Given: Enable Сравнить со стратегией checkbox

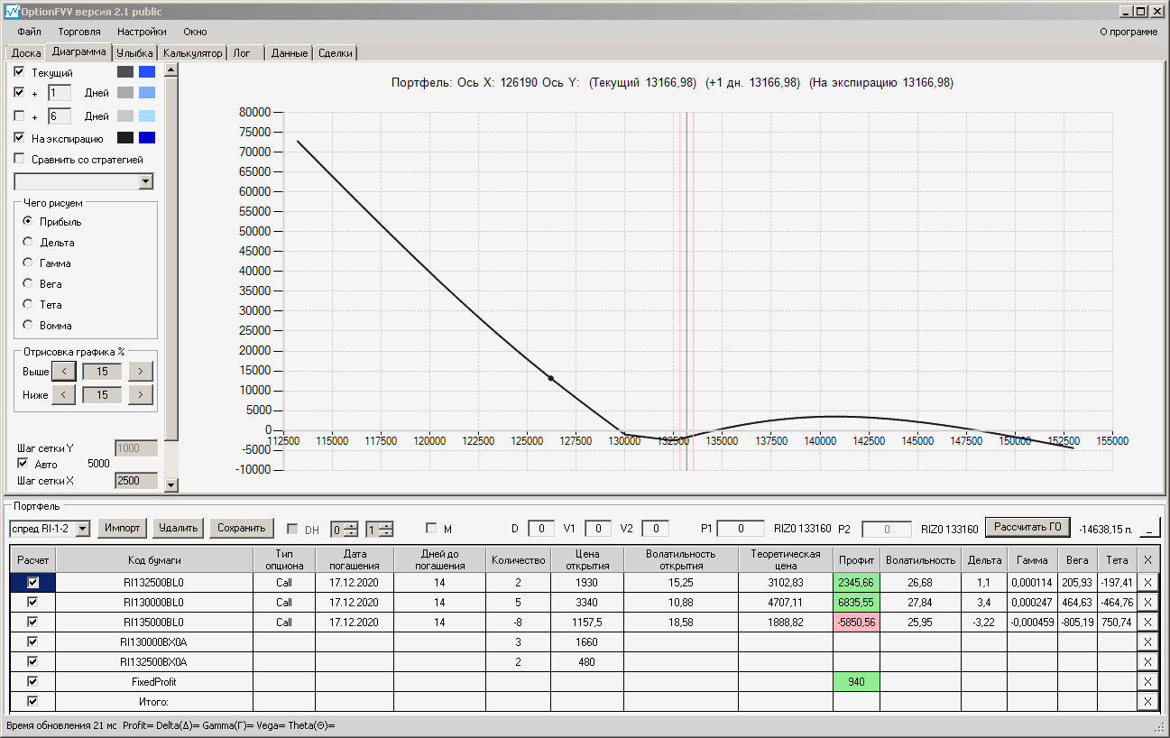Looking at the screenshot, I should click(20, 160).
